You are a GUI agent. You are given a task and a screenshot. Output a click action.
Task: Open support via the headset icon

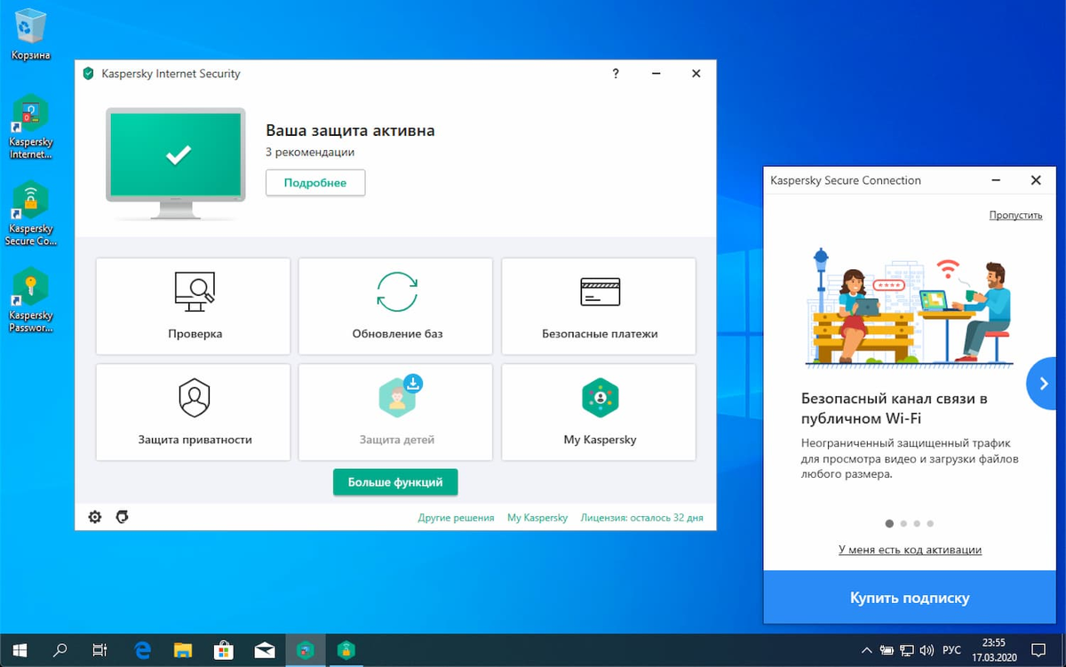(x=123, y=517)
